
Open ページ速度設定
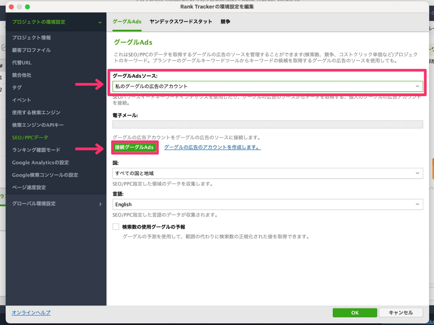[x=29, y=188]
